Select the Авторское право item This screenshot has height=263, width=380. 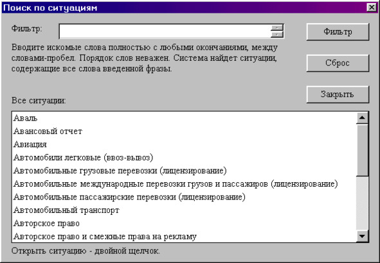coord(184,223)
